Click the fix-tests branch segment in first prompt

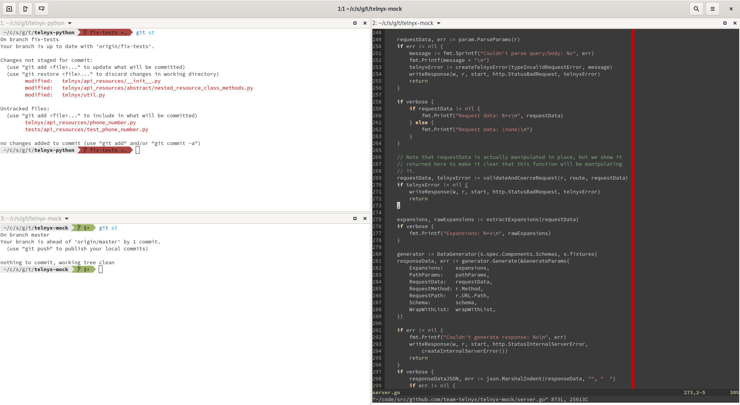click(105, 32)
